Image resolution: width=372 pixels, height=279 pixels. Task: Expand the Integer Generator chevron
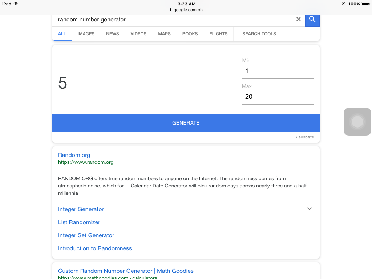[x=310, y=209]
